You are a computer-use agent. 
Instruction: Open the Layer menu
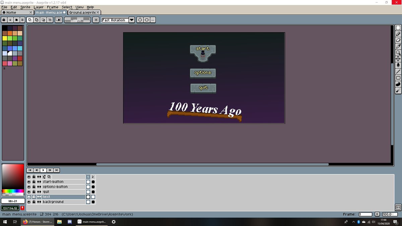tap(39, 7)
